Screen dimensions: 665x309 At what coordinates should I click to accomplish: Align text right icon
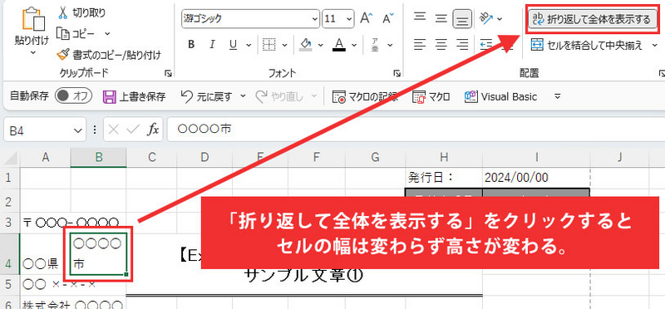pyautogui.click(x=462, y=44)
